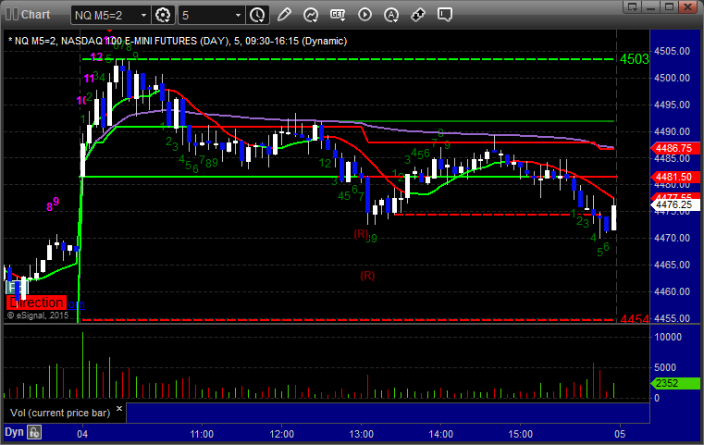
Task: Open the interval clock icon
Action: pyautogui.click(x=257, y=16)
